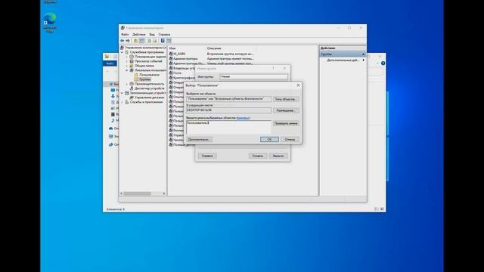The width and height of the screenshot is (484, 272).
Task: Click the Просмотр событий icon
Action: click(x=132, y=61)
